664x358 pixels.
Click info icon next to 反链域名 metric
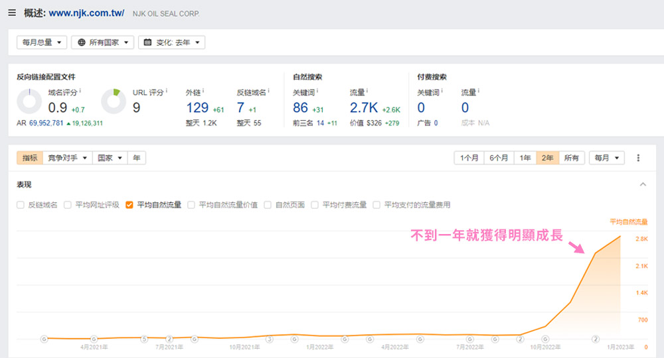(268, 91)
